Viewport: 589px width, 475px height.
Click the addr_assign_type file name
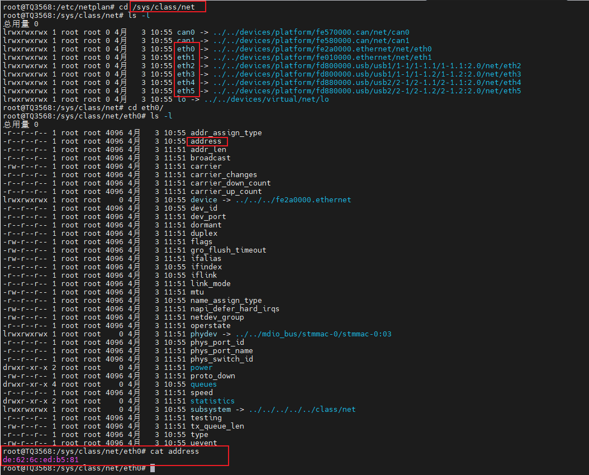point(226,133)
